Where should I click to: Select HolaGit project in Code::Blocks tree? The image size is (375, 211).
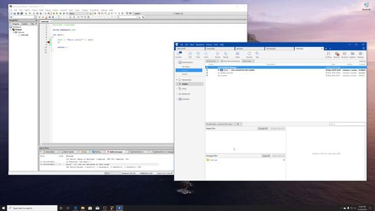[x=18, y=30]
